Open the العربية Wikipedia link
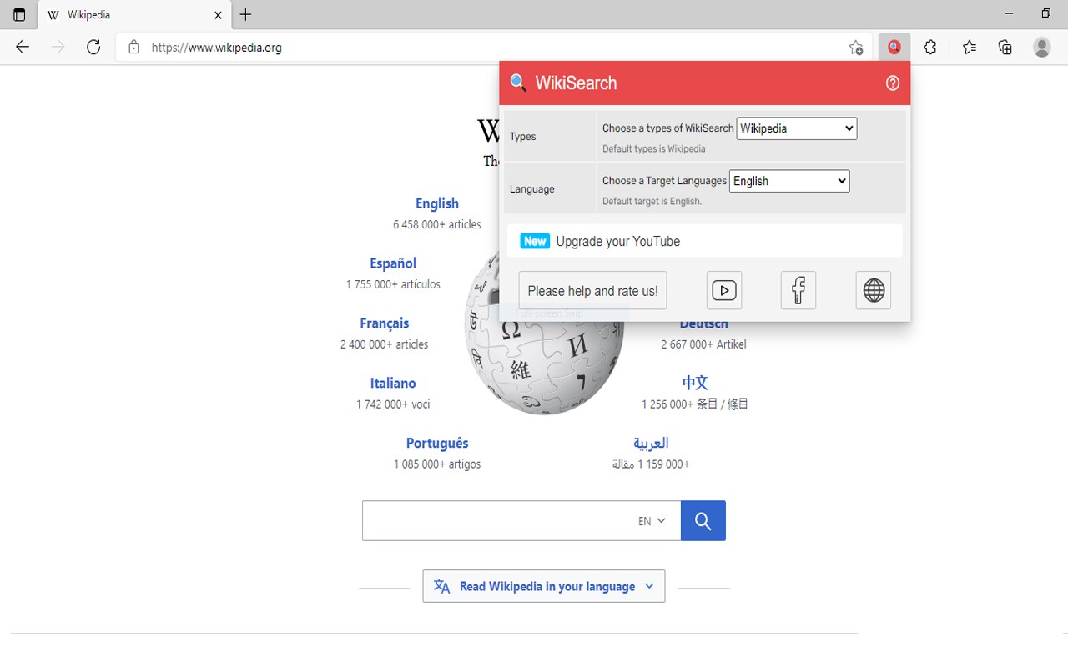Screen dimensions: 1068x667 pos(651,443)
